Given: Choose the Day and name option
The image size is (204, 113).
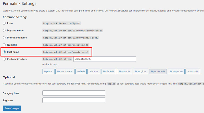Looking at the screenshot, I should 4,31.
